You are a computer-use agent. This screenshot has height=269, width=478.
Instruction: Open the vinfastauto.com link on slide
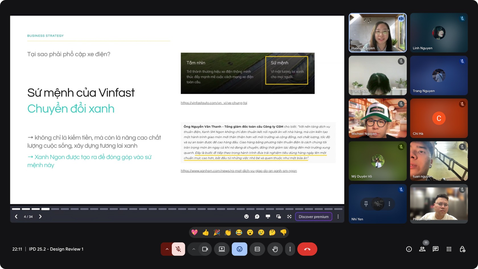[214, 103]
